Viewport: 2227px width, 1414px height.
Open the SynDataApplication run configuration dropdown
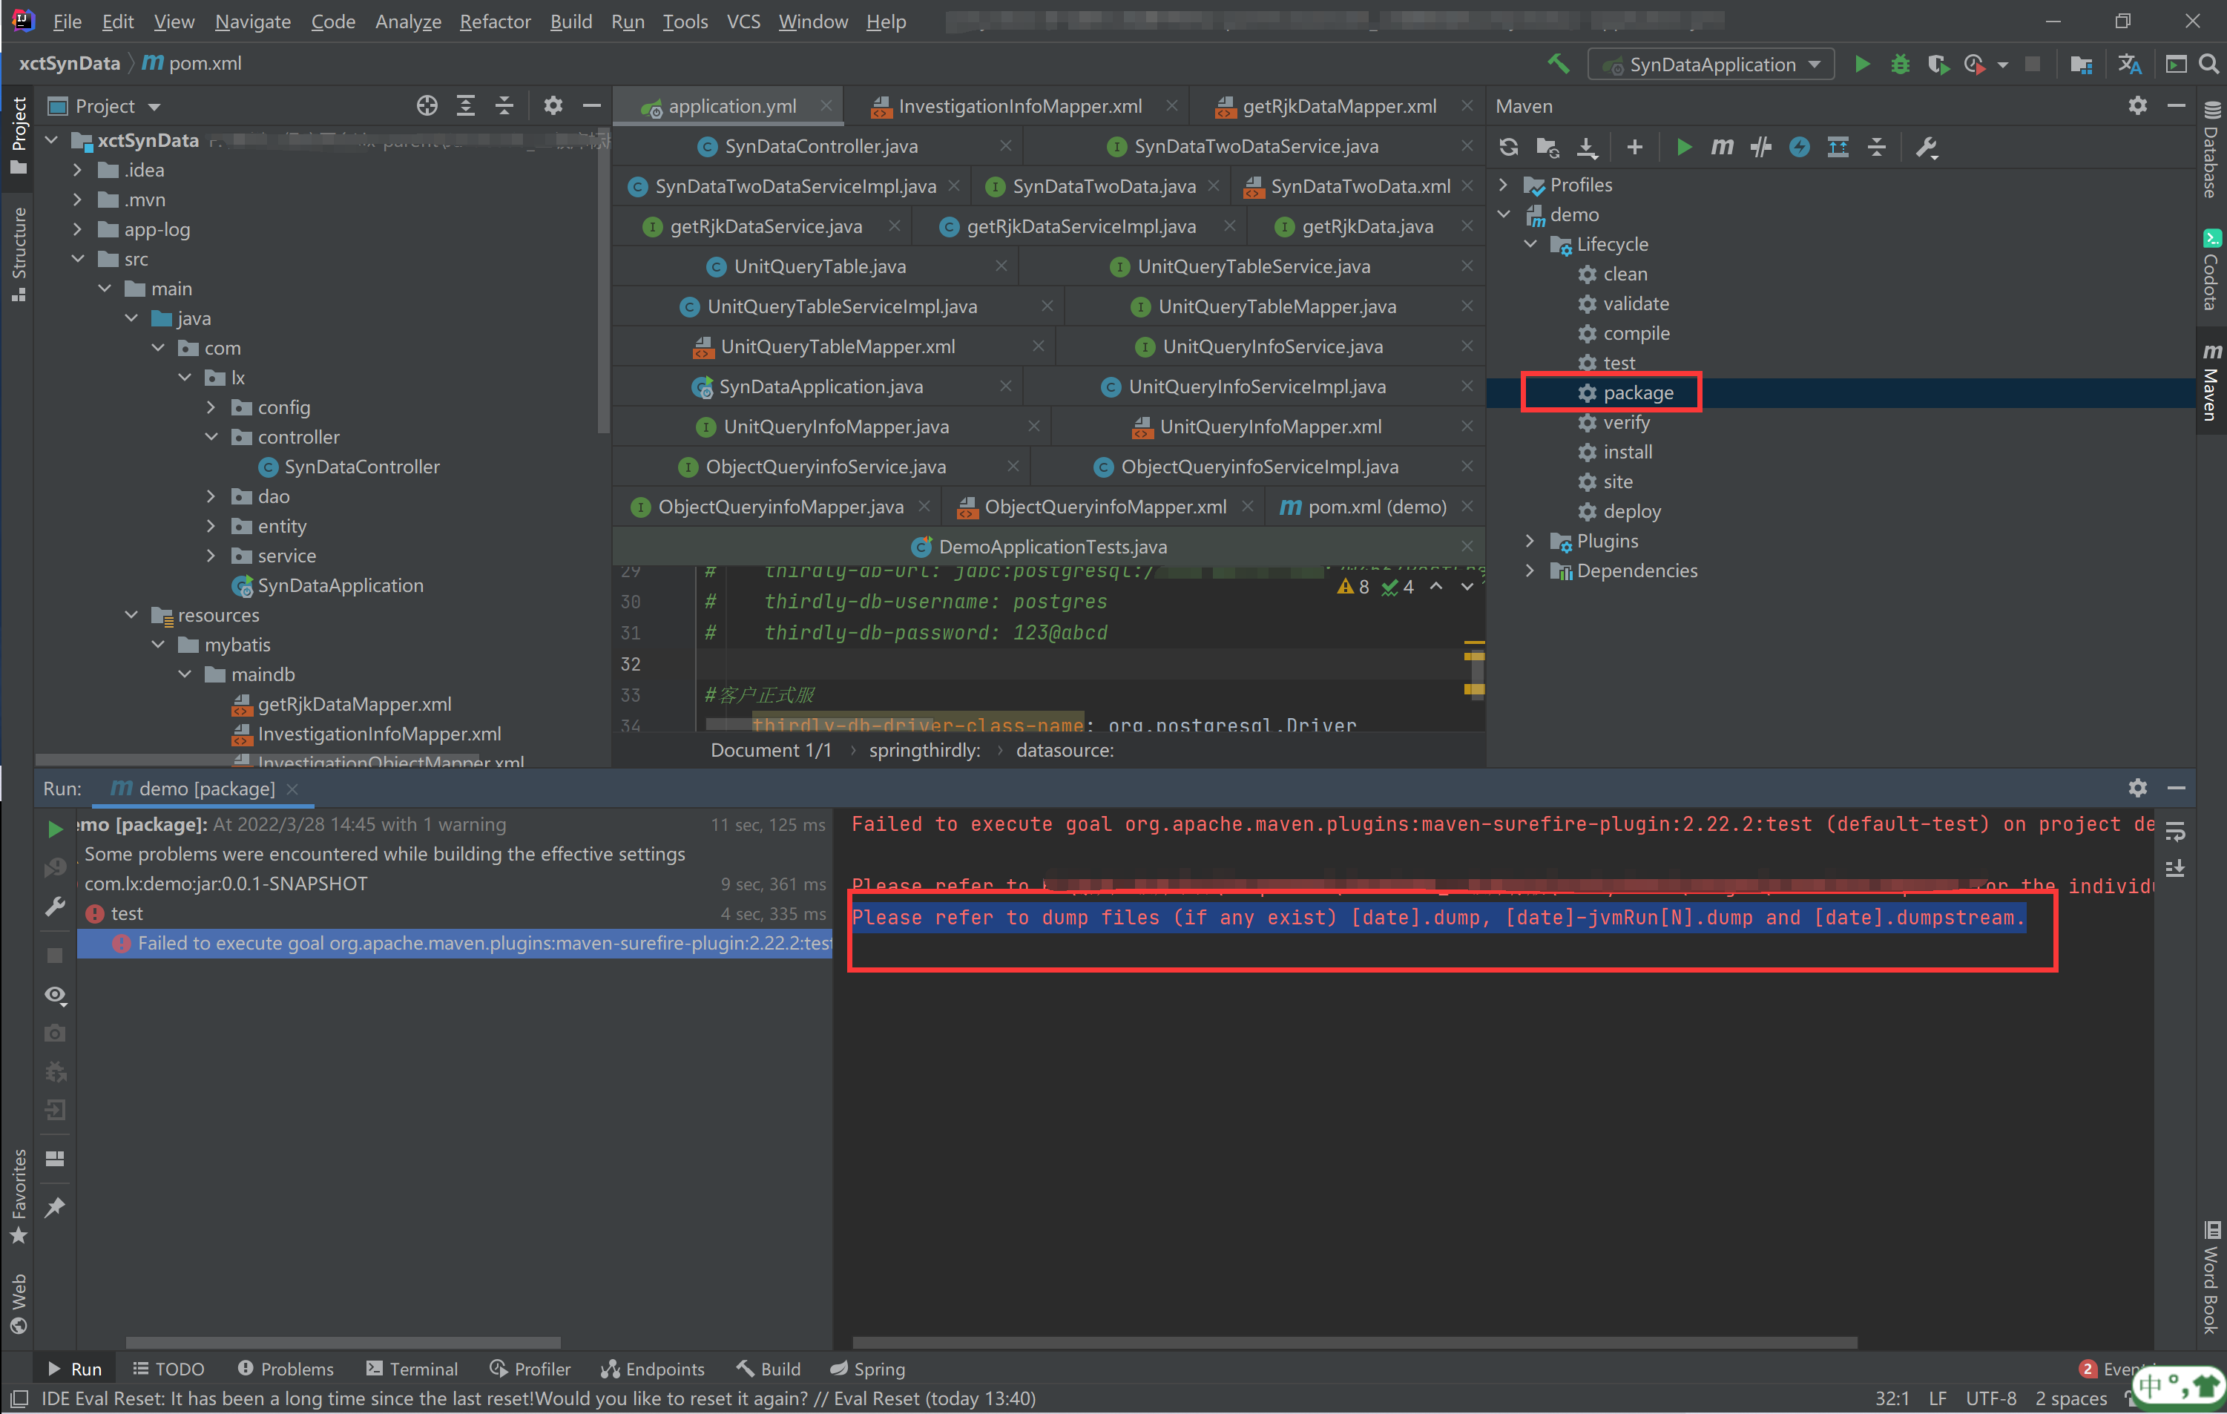tap(1712, 64)
